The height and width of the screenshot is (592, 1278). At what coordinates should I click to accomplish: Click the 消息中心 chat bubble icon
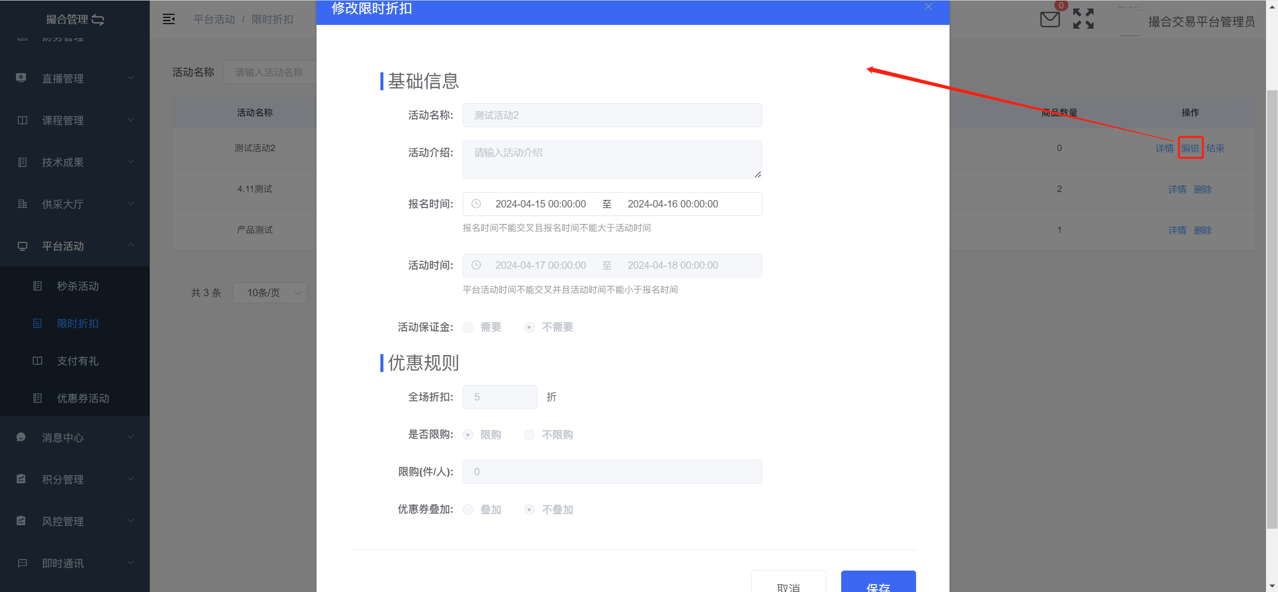pos(21,437)
